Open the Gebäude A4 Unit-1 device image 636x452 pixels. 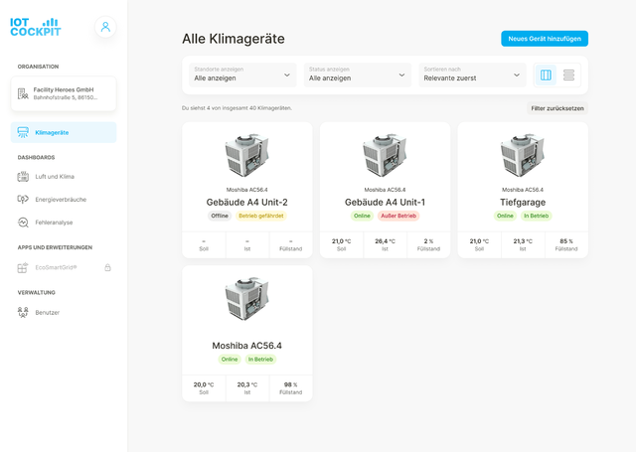pyautogui.click(x=385, y=155)
